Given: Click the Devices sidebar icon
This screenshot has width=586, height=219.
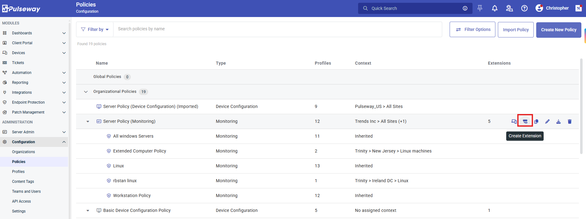Looking at the screenshot, I should tap(5, 53).
